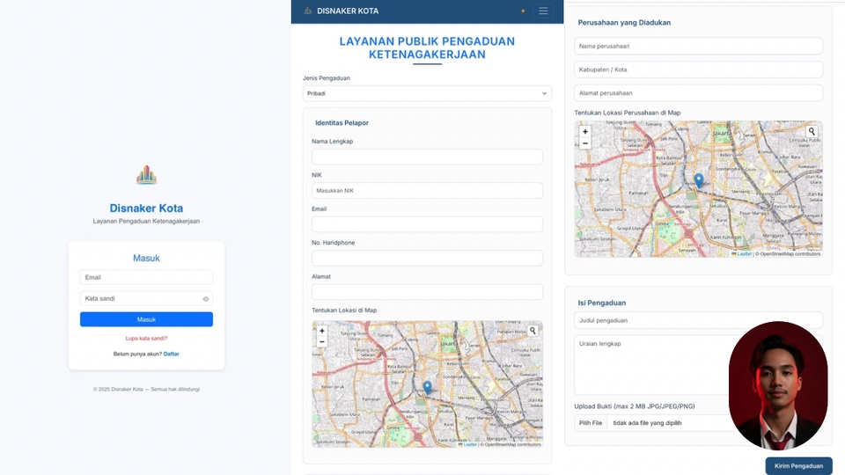
Task: Click the orange status dot in the navbar
Action: click(x=523, y=11)
